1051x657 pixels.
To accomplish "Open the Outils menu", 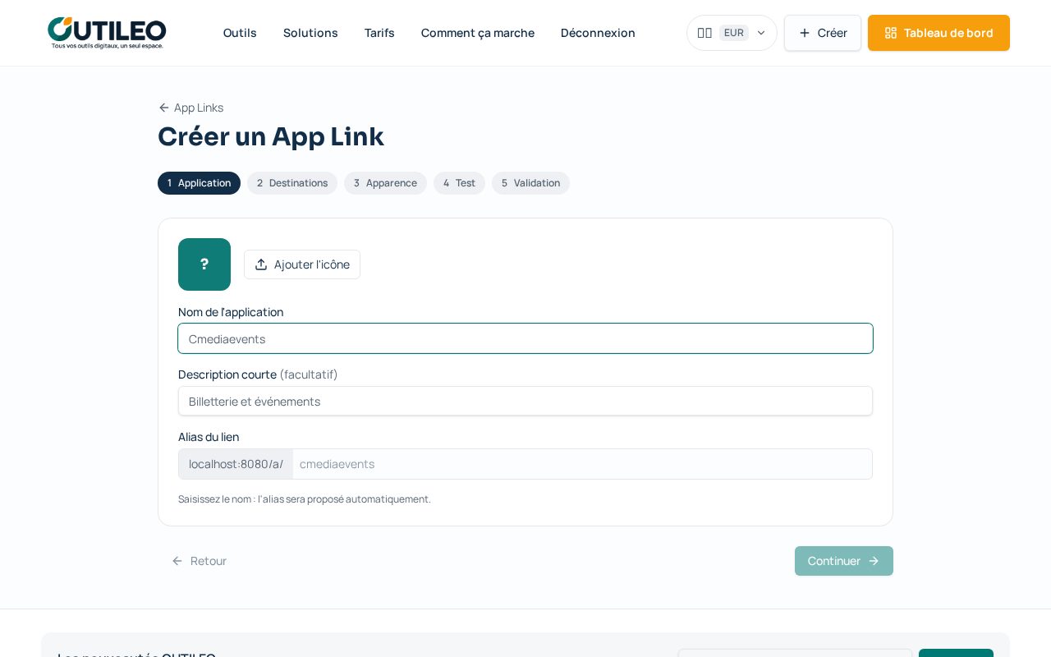I will tap(240, 33).
